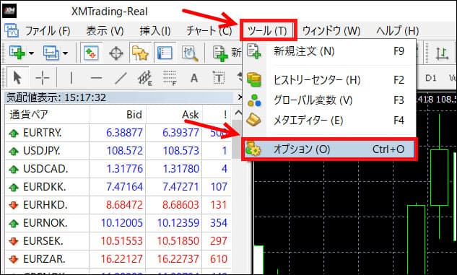Select the crosshair tool
Viewport: 457px width, 275px height.
(43, 78)
